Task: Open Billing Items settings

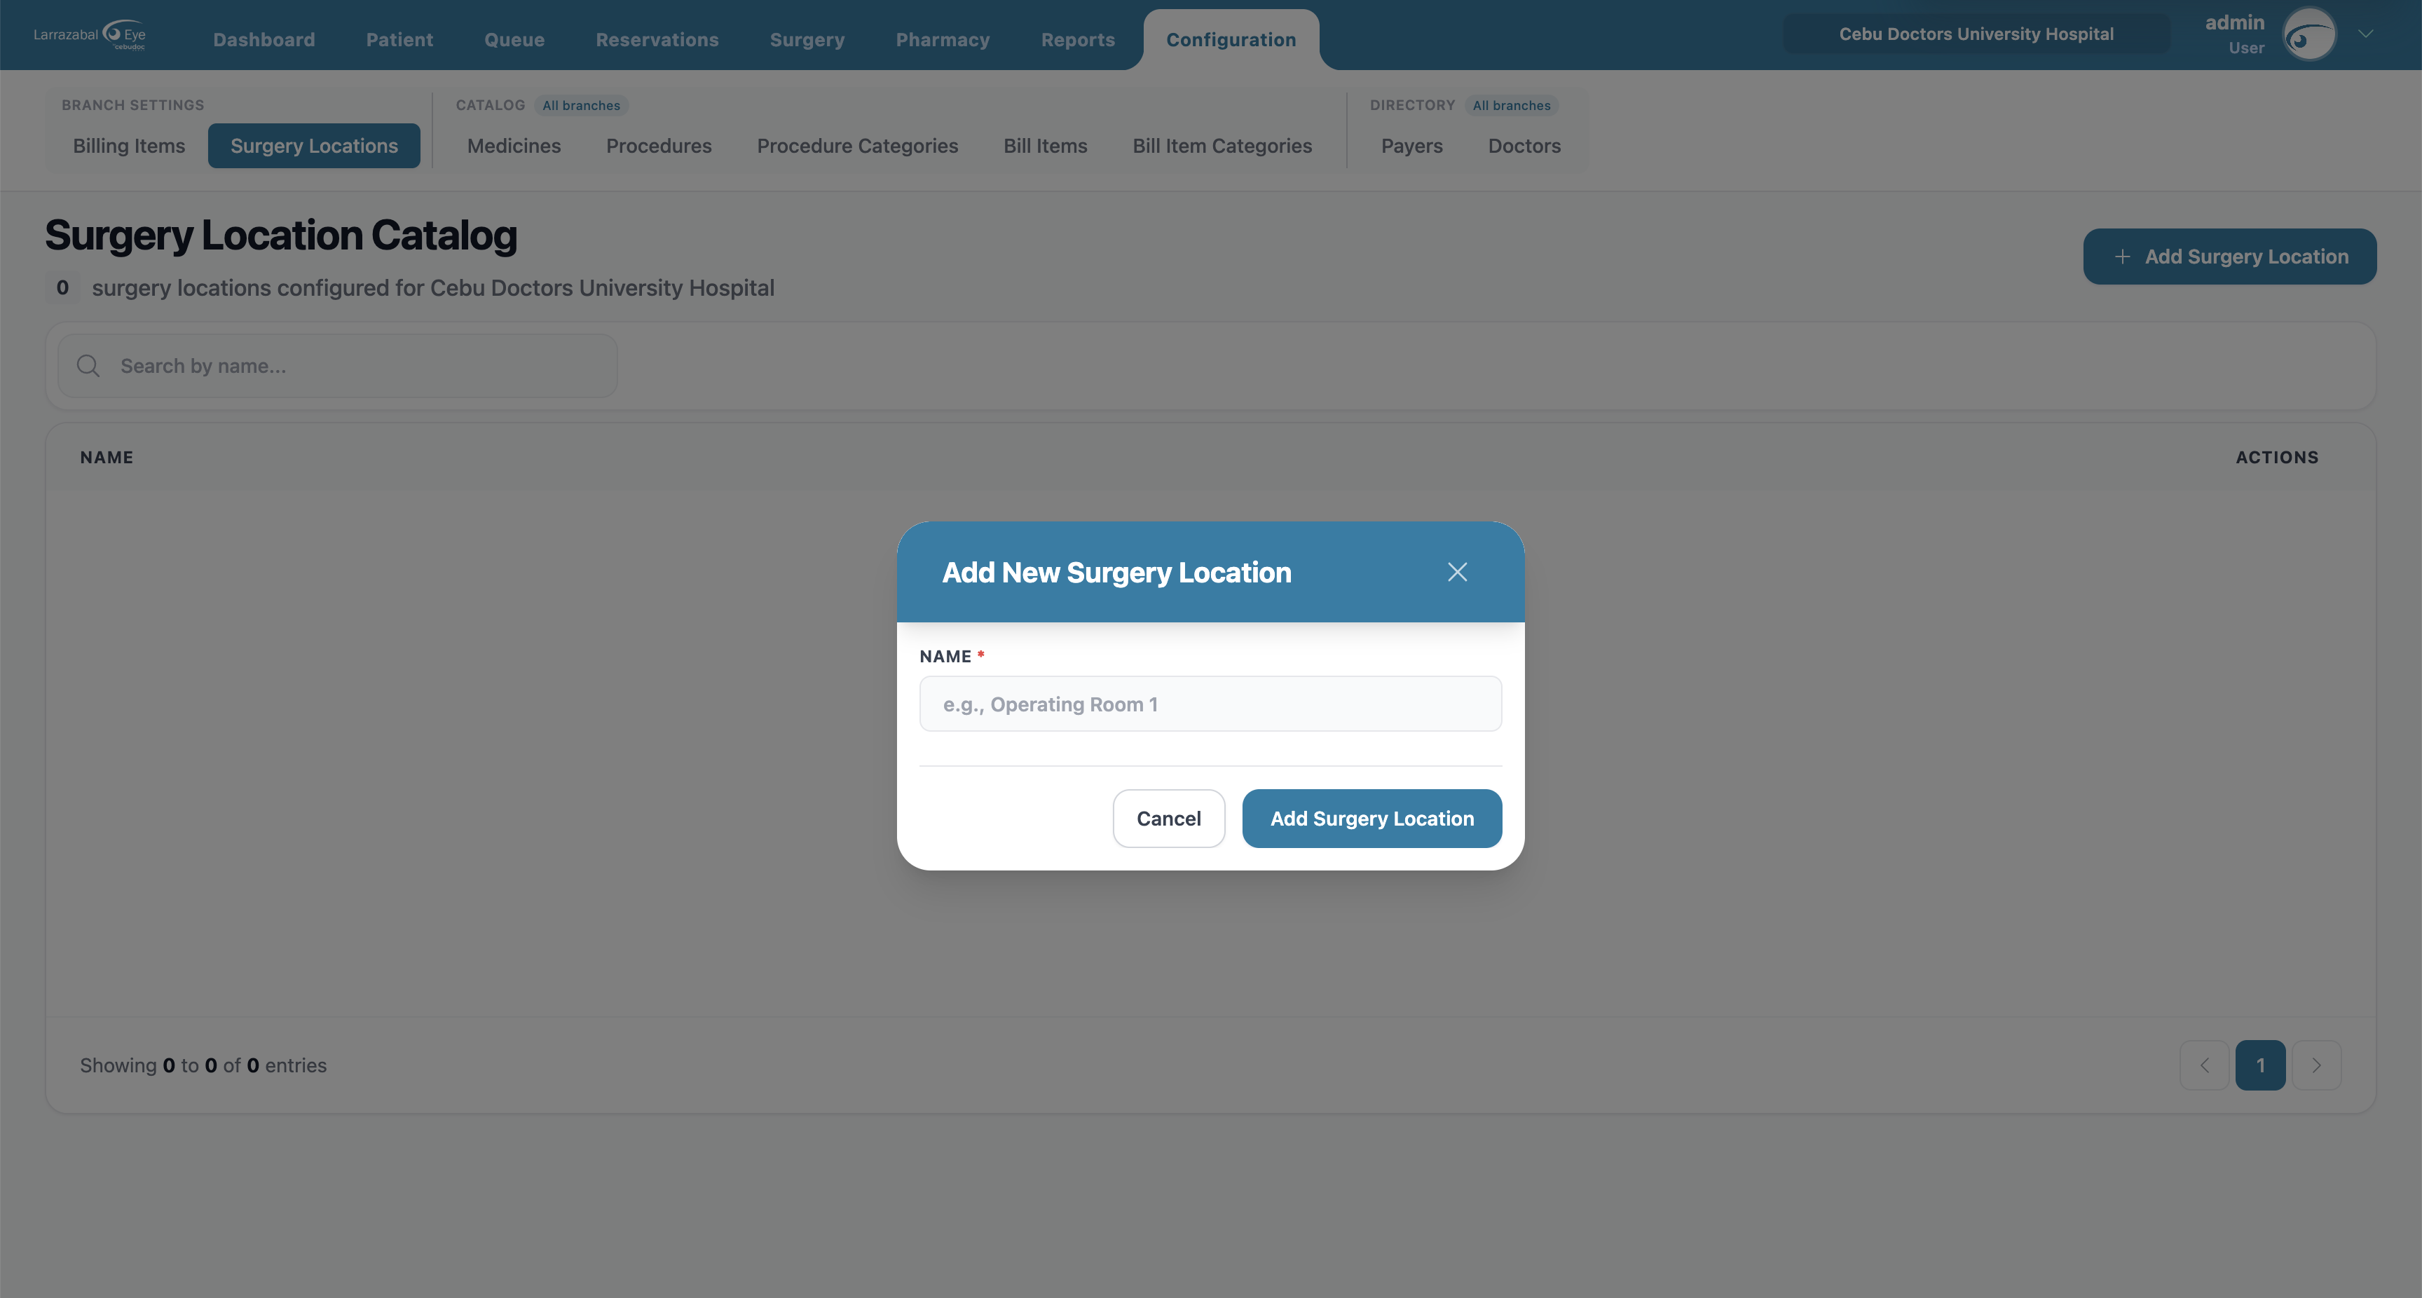Action: point(129,146)
